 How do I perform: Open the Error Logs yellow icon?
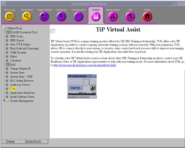[9, 17]
